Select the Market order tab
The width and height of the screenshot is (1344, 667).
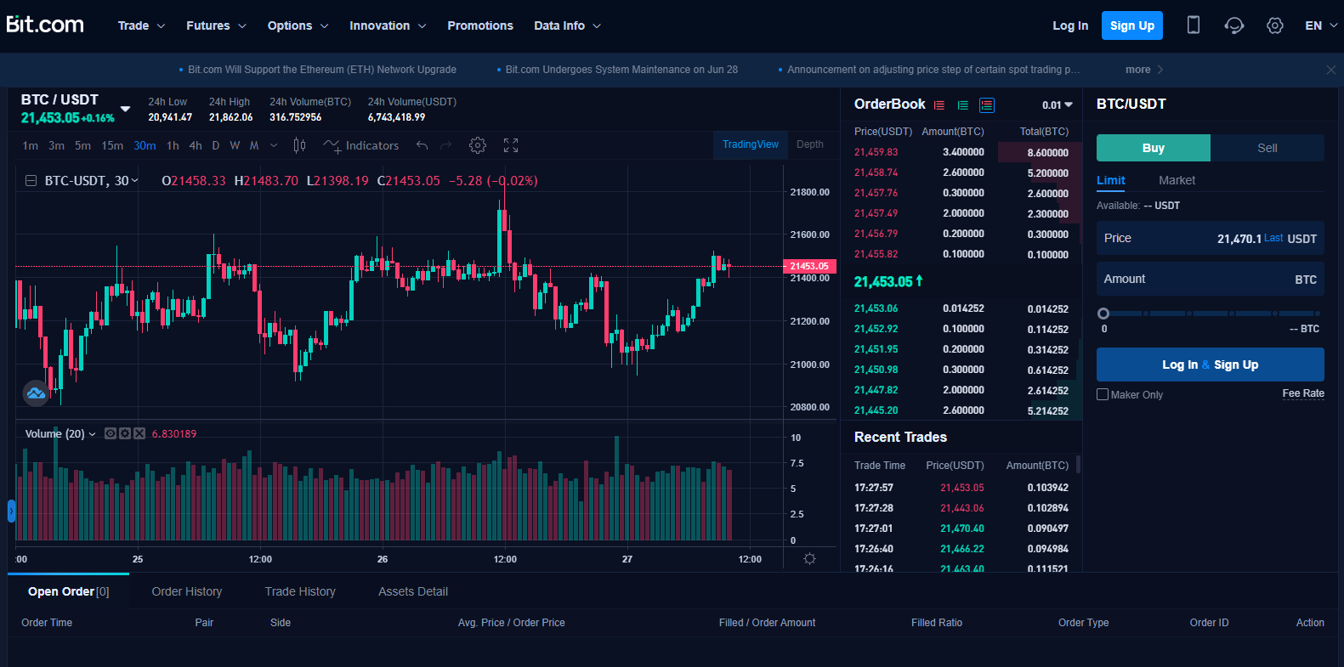point(1177,180)
